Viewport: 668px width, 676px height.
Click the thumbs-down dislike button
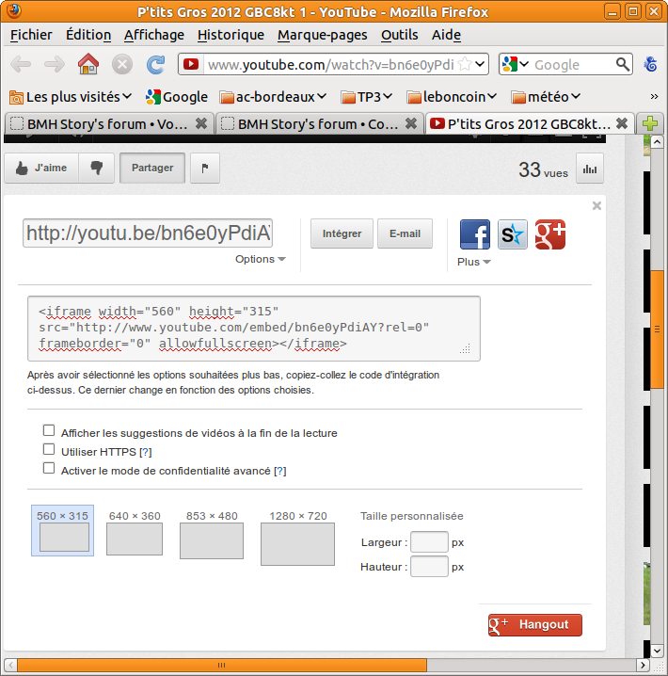(x=96, y=168)
